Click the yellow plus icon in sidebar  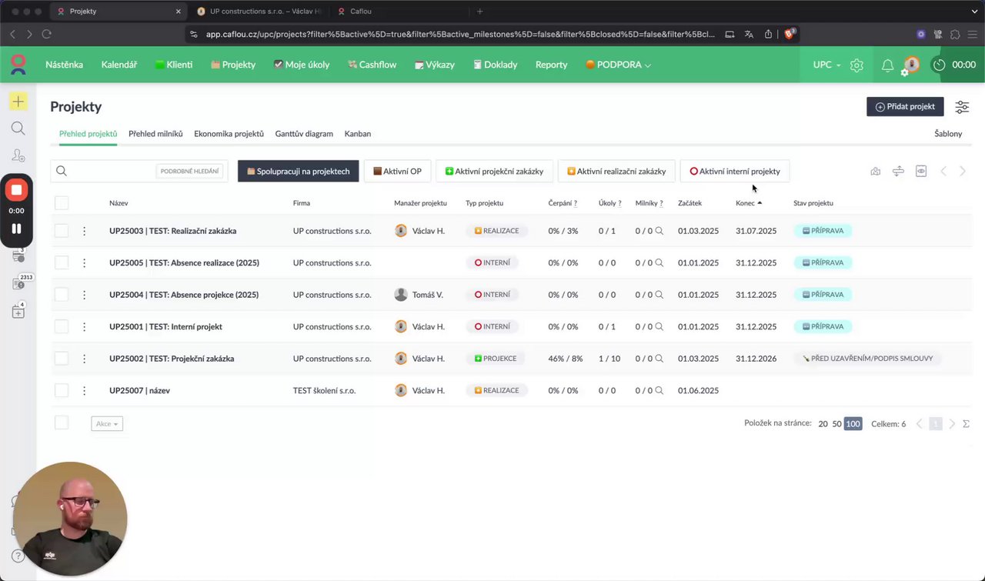[x=18, y=102]
